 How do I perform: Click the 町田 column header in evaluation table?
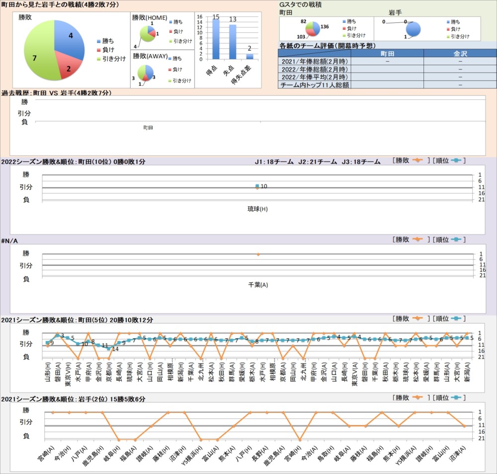click(388, 53)
